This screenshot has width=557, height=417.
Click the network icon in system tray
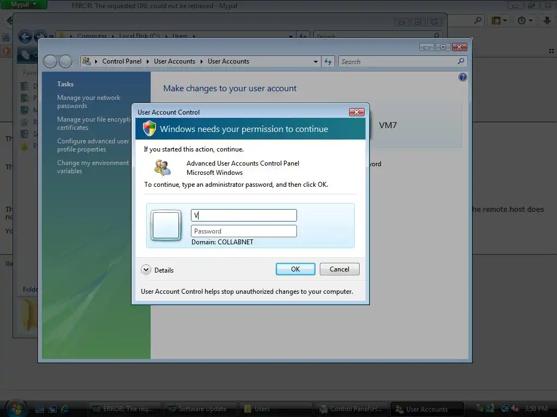[505, 408]
